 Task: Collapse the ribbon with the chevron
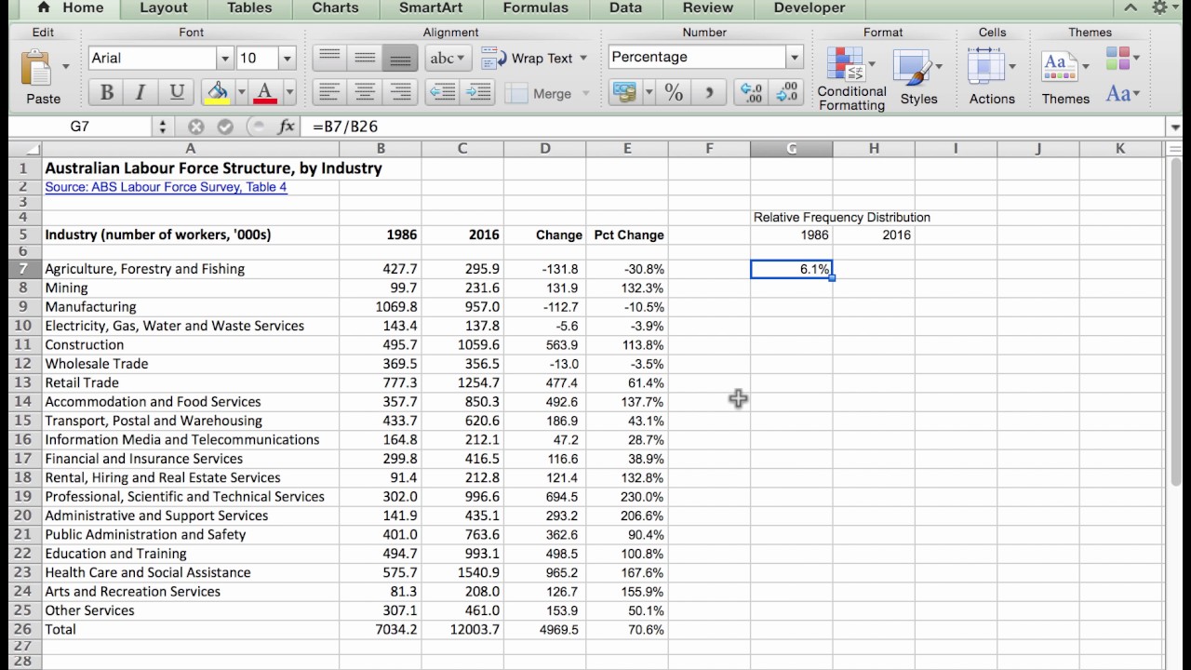coord(1131,8)
